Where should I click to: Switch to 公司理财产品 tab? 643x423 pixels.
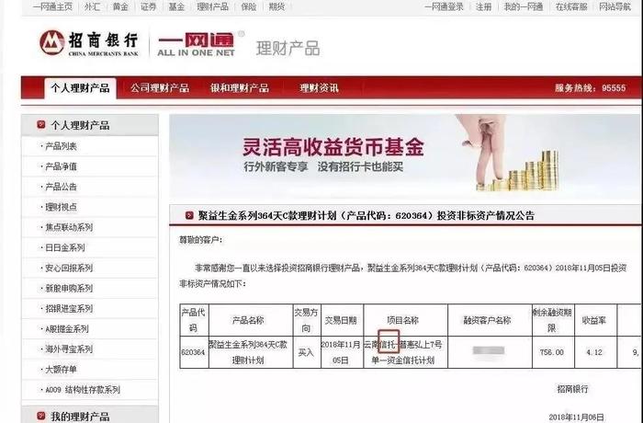coord(160,88)
